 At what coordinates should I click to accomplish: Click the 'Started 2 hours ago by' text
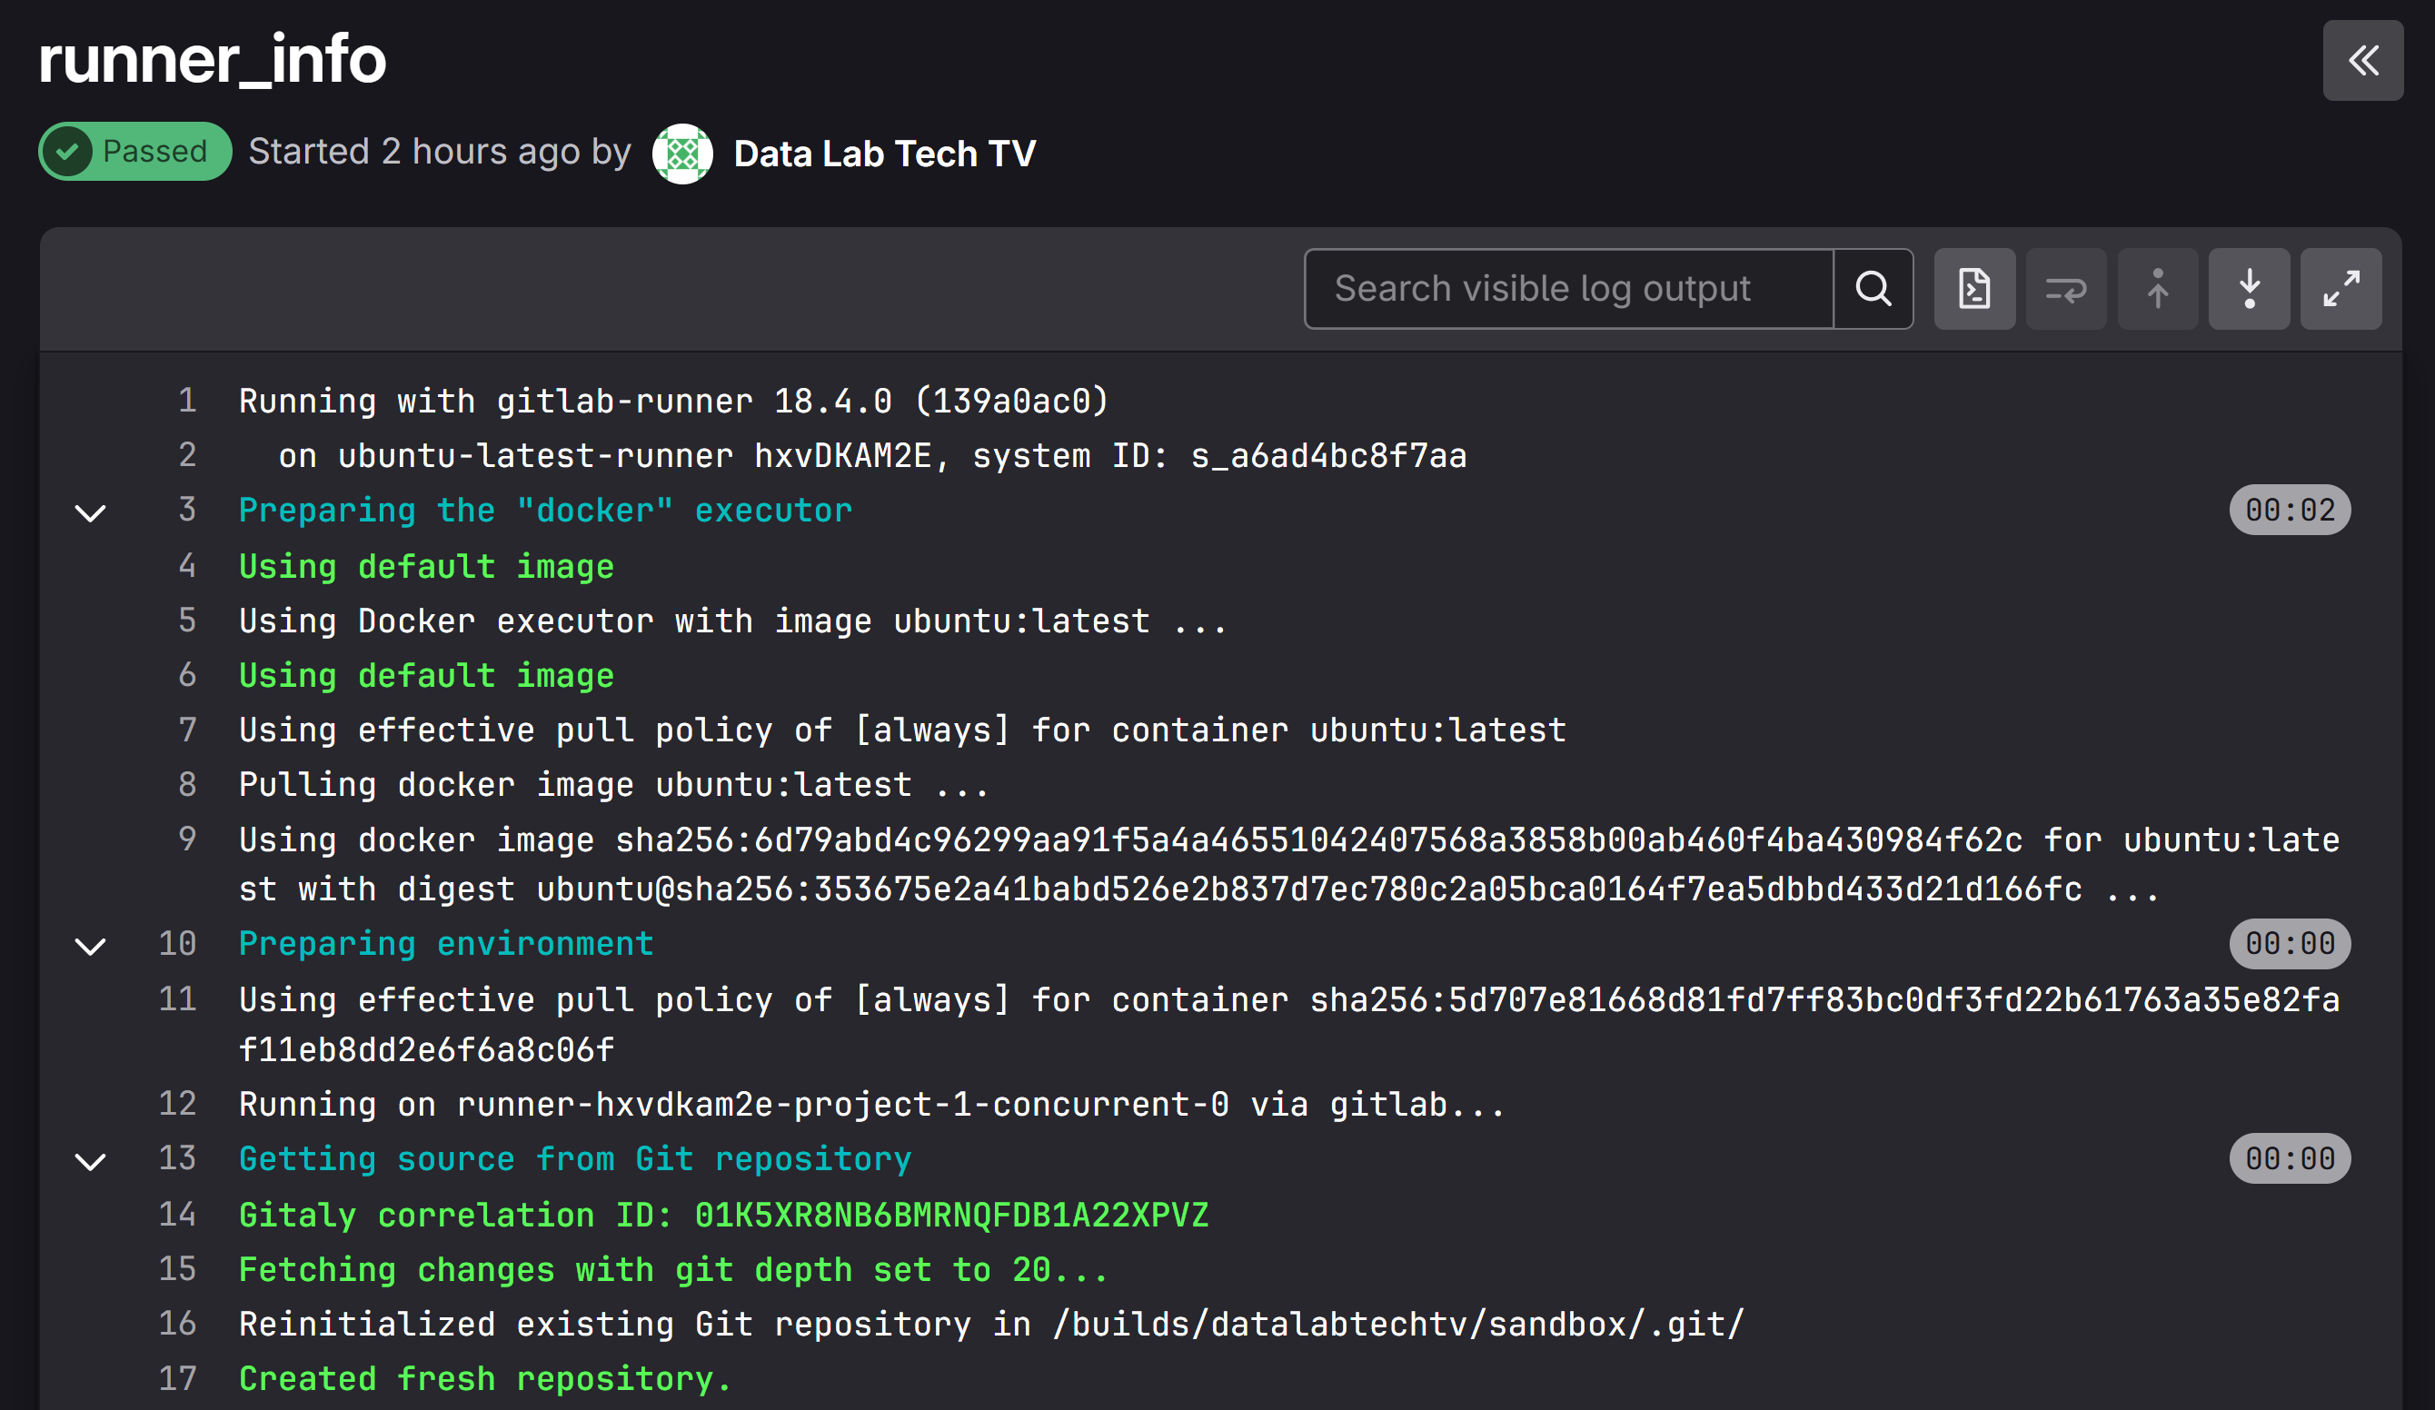(440, 152)
